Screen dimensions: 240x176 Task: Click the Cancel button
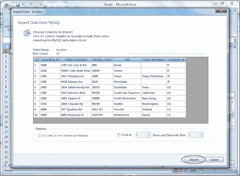[x=214, y=159]
